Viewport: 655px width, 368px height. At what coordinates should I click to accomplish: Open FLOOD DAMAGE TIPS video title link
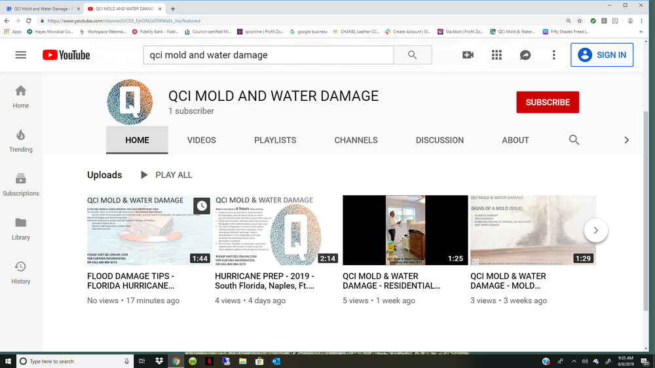coord(131,281)
